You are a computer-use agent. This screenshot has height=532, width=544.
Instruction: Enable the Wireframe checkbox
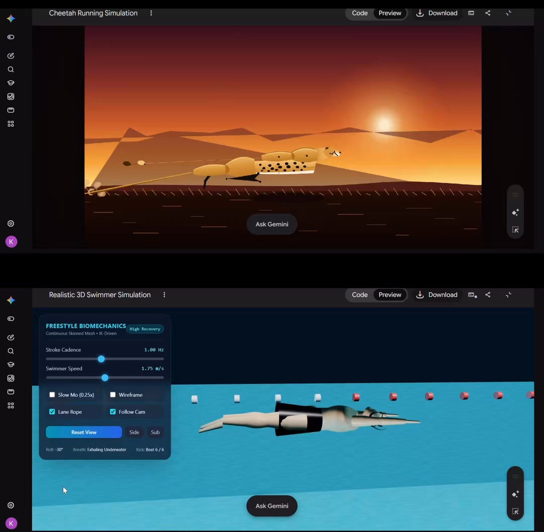[113, 395]
